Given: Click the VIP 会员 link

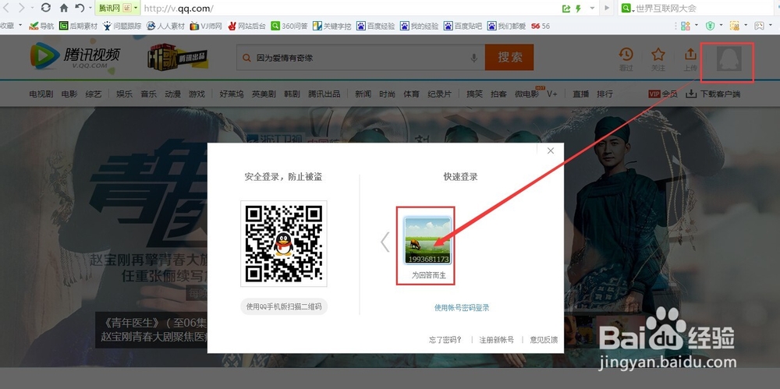Looking at the screenshot, I should tap(663, 94).
